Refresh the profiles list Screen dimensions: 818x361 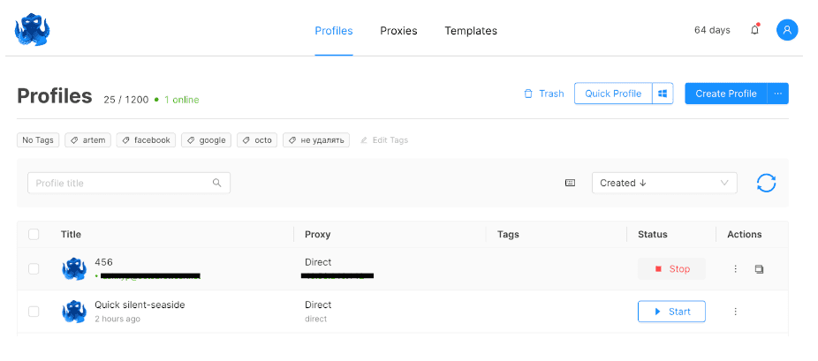(x=766, y=183)
